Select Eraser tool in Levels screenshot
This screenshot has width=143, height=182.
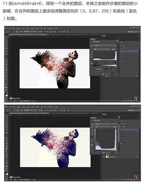pyautogui.click(x=6, y=65)
